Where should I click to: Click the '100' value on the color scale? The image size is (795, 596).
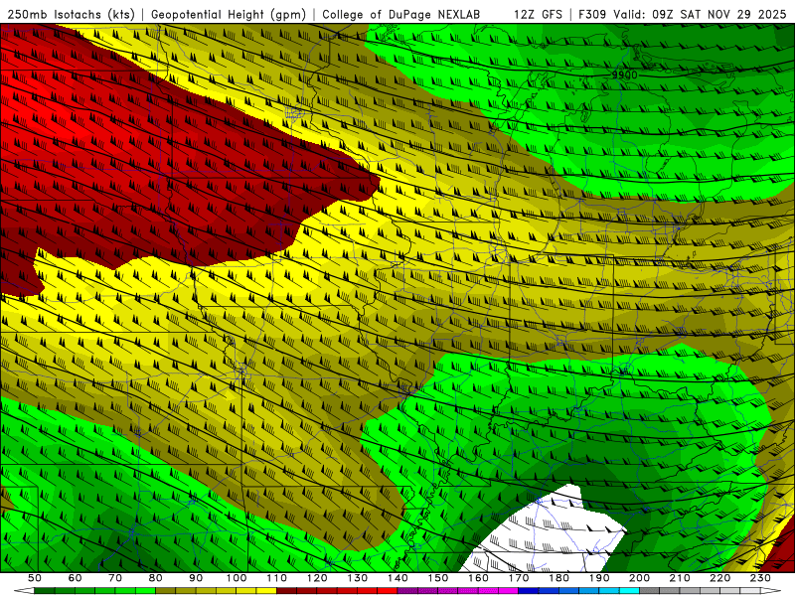click(x=237, y=578)
